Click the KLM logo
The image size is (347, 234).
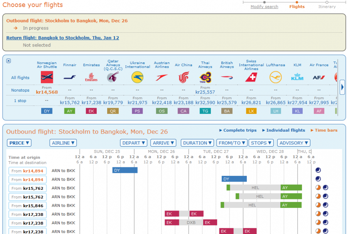(x=297, y=77)
